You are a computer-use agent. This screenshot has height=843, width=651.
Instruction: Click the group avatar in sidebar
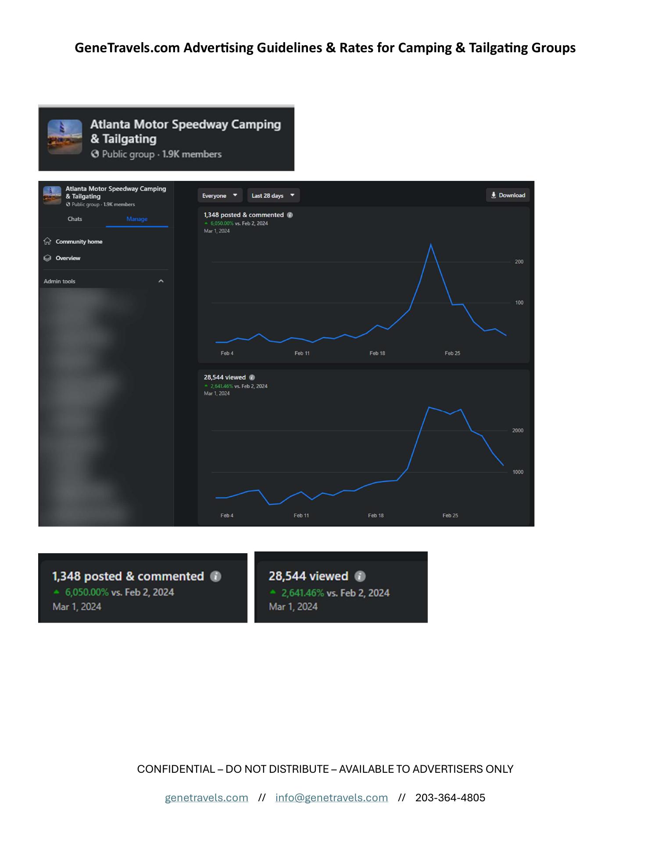tap(52, 195)
